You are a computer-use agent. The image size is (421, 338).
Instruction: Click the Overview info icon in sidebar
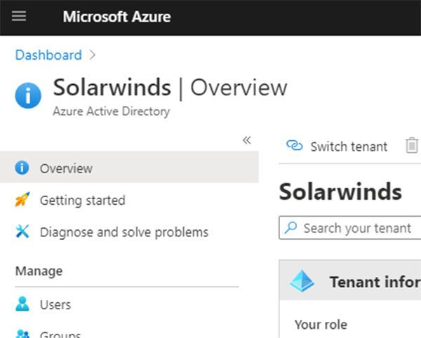pos(22,168)
